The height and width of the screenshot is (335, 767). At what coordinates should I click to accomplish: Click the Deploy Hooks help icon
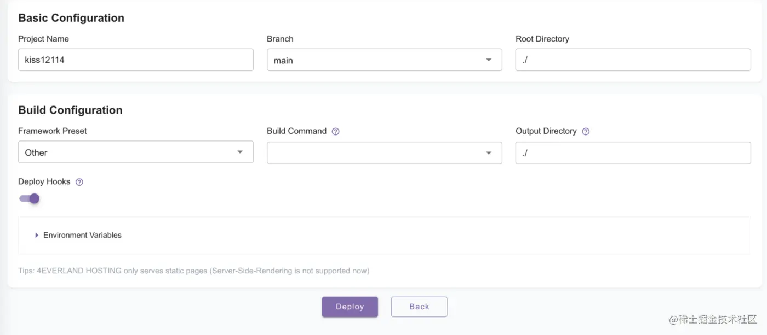click(79, 182)
